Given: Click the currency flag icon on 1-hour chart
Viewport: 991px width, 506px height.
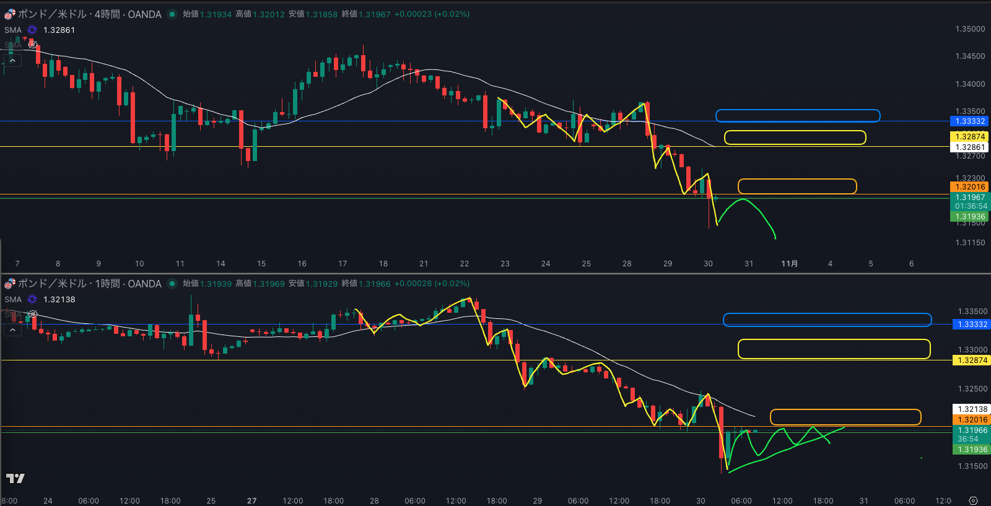Looking at the screenshot, I should [x=10, y=284].
